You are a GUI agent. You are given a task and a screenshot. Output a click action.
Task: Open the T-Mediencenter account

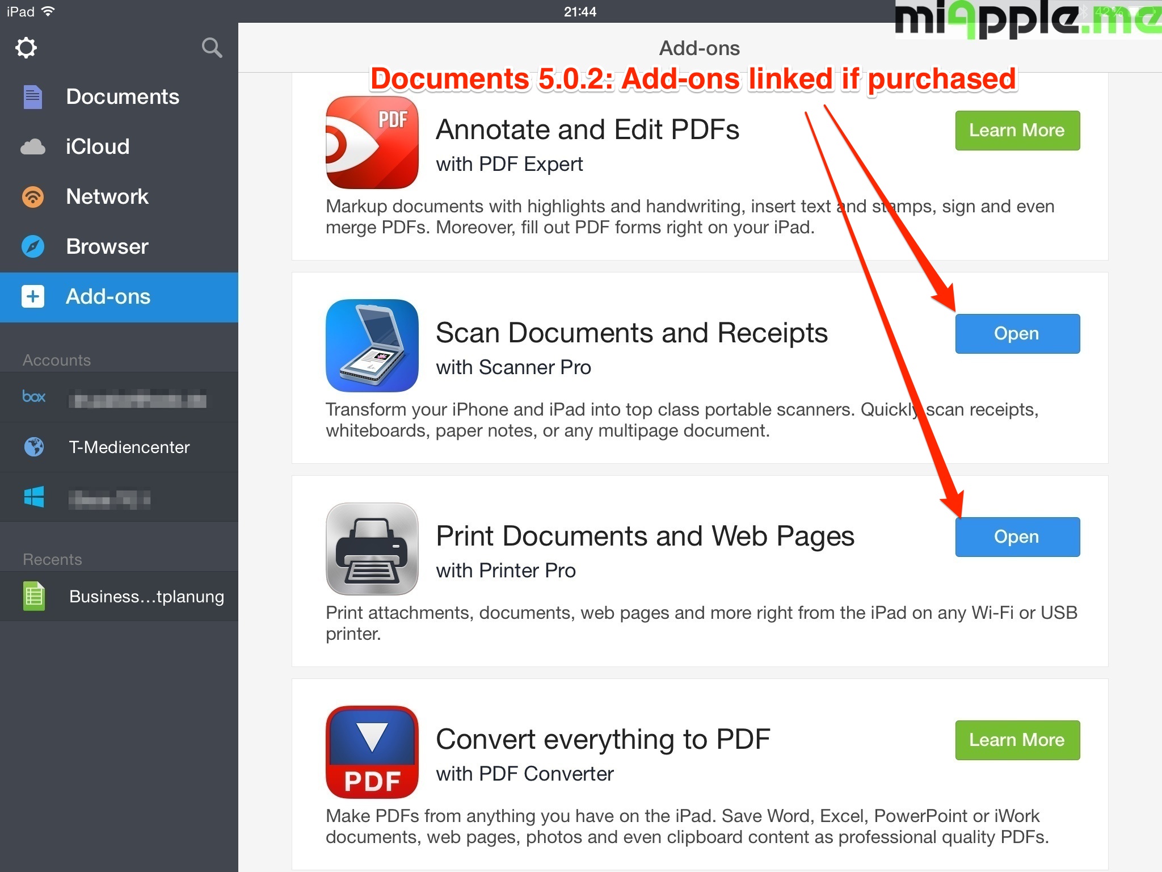(128, 447)
